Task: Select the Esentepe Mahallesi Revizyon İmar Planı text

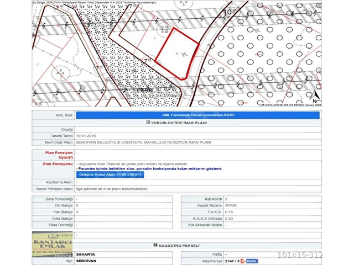Action: click(144, 142)
